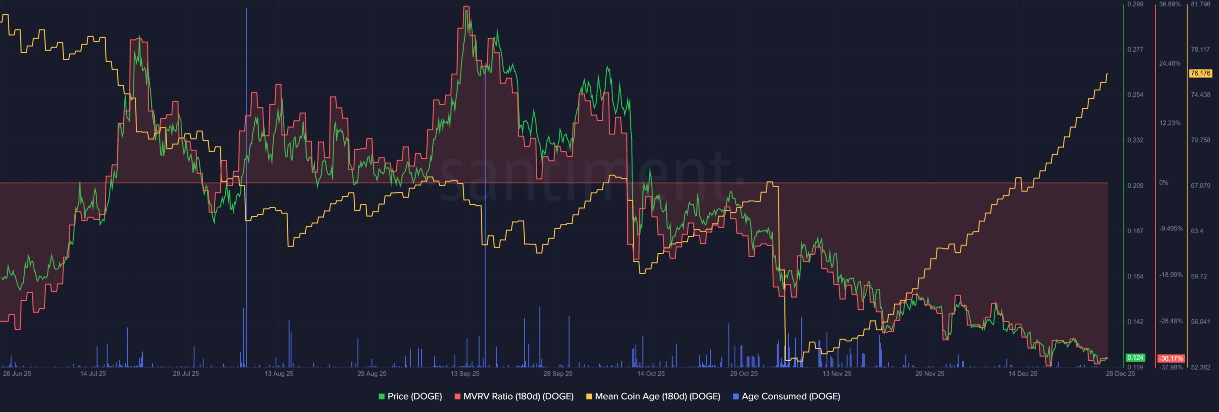The image size is (1219, 412).
Task: Click the red -36.17% MVRV value badge
Action: (x=1171, y=358)
